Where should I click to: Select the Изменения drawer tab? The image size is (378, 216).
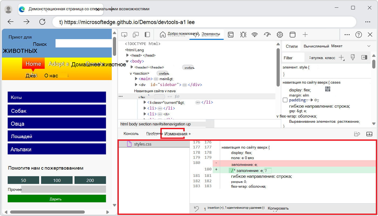[x=176, y=134]
